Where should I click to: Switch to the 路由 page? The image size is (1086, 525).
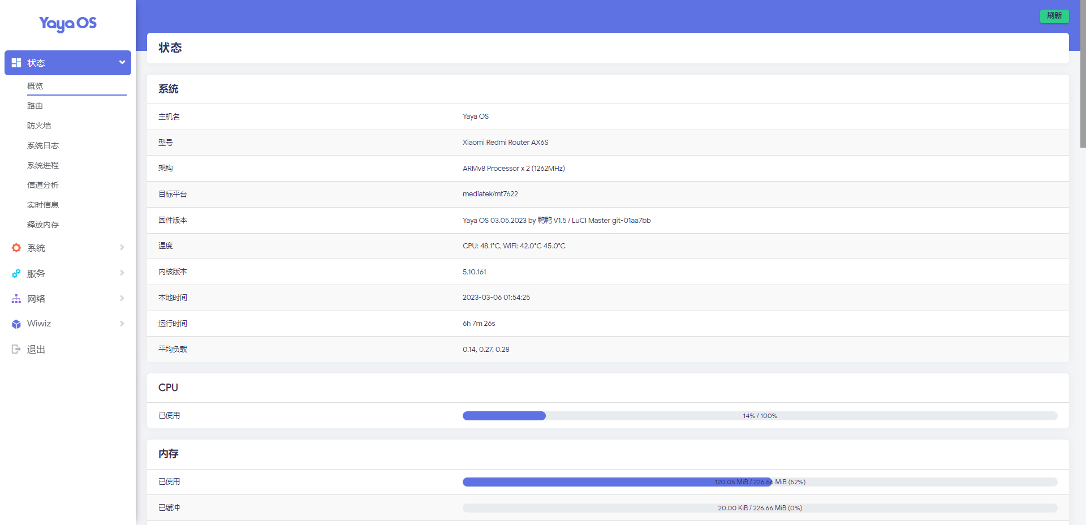click(x=35, y=105)
